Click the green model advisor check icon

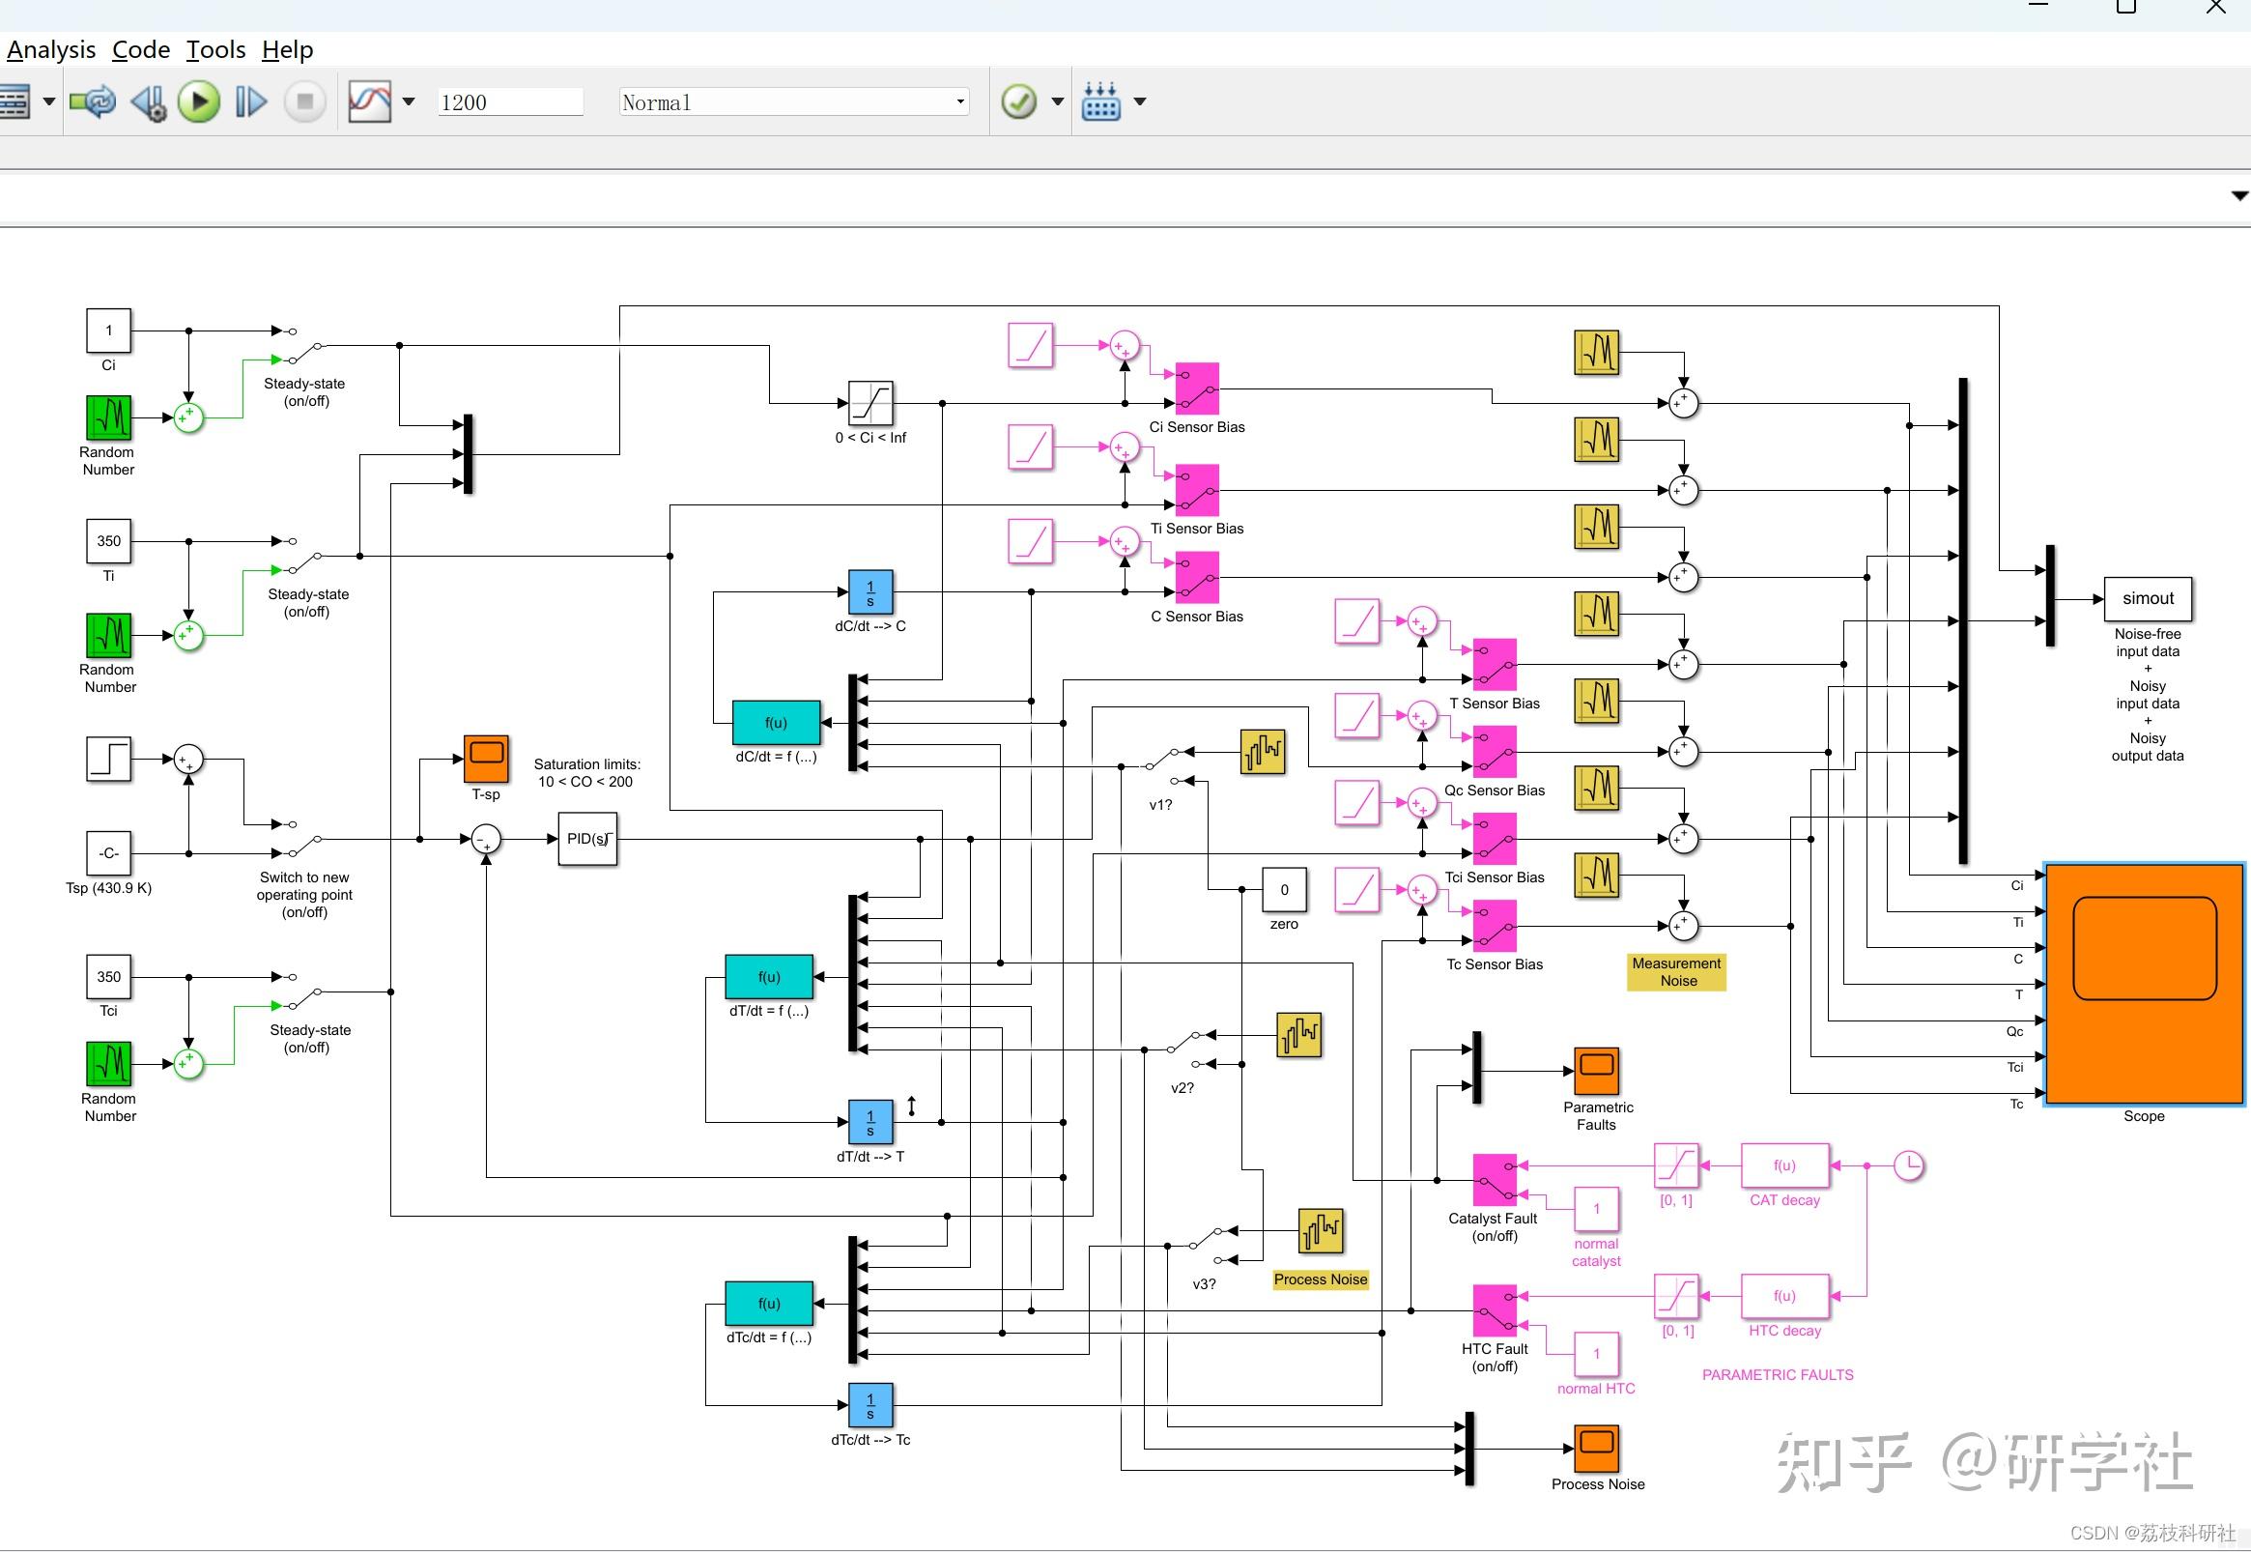(x=1019, y=101)
